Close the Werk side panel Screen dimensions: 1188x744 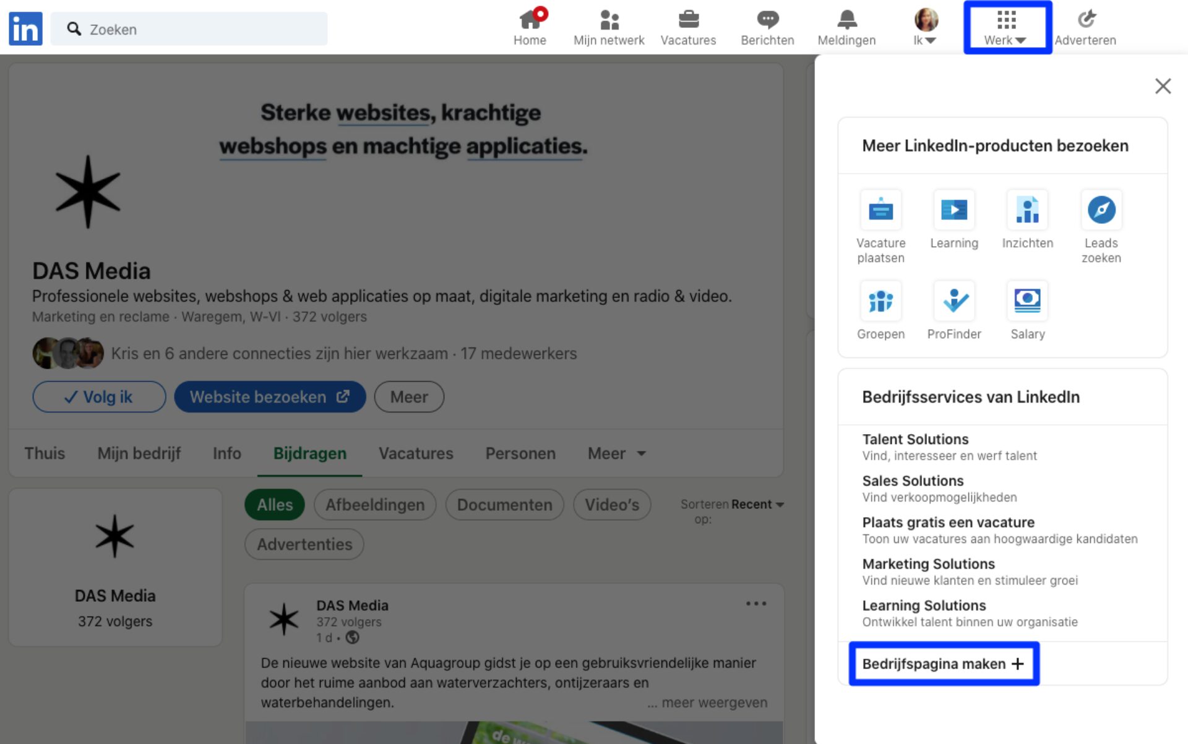pos(1163,86)
